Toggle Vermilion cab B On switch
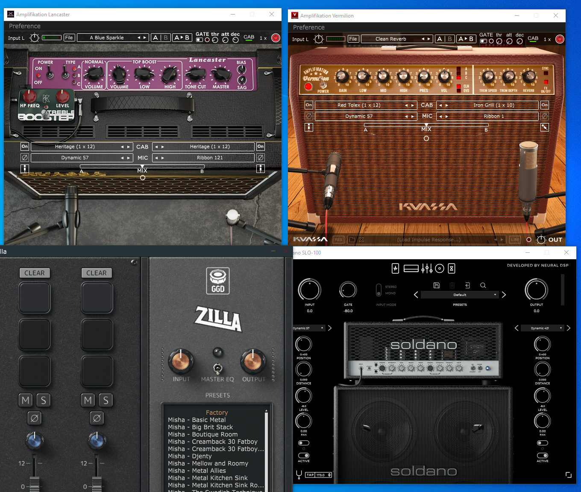The height and width of the screenshot is (492, 581). pos(544,105)
